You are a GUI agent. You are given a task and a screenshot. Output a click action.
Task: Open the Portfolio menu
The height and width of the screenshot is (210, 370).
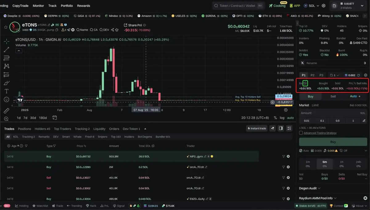(x=67, y=6)
